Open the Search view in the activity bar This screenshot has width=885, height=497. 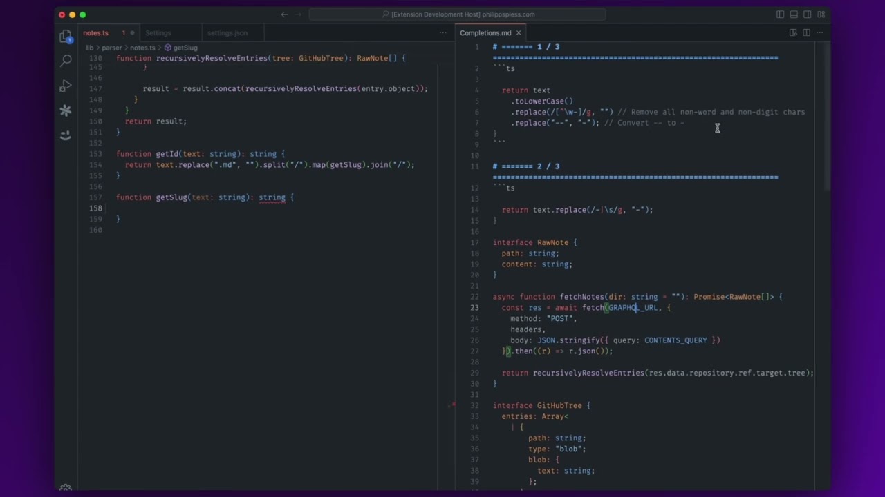66,61
